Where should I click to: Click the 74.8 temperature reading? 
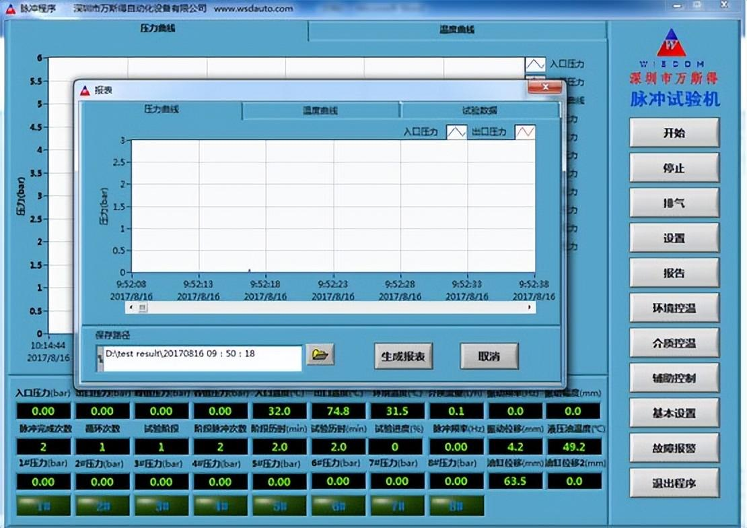tap(339, 411)
